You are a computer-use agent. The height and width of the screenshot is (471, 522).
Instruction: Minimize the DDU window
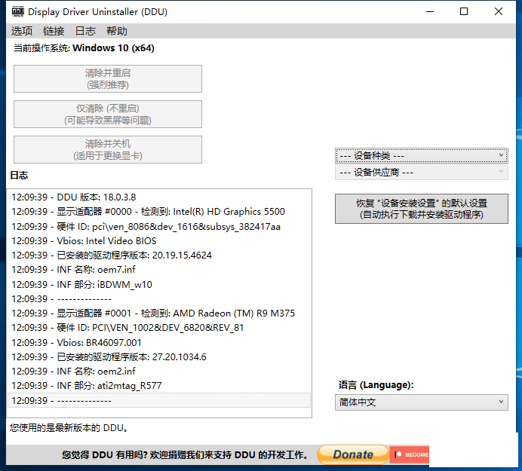[x=430, y=11]
